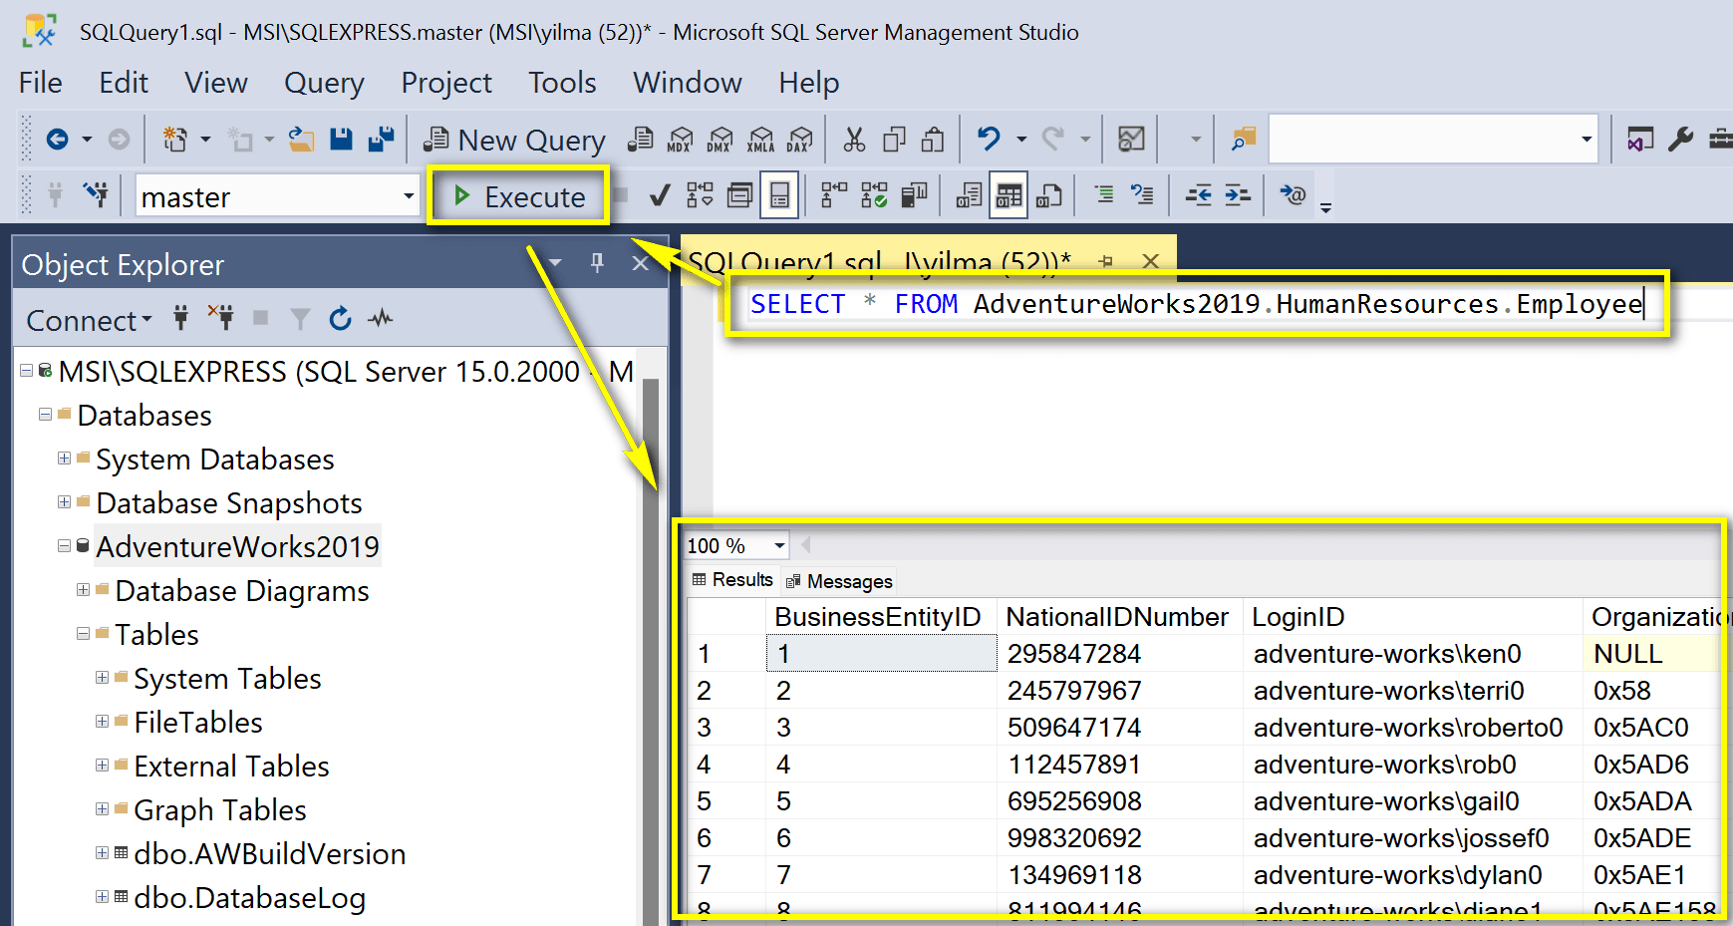Viewport: 1733px width, 926px height.
Task: Uncomment the selected lines
Action: pos(1142,195)
